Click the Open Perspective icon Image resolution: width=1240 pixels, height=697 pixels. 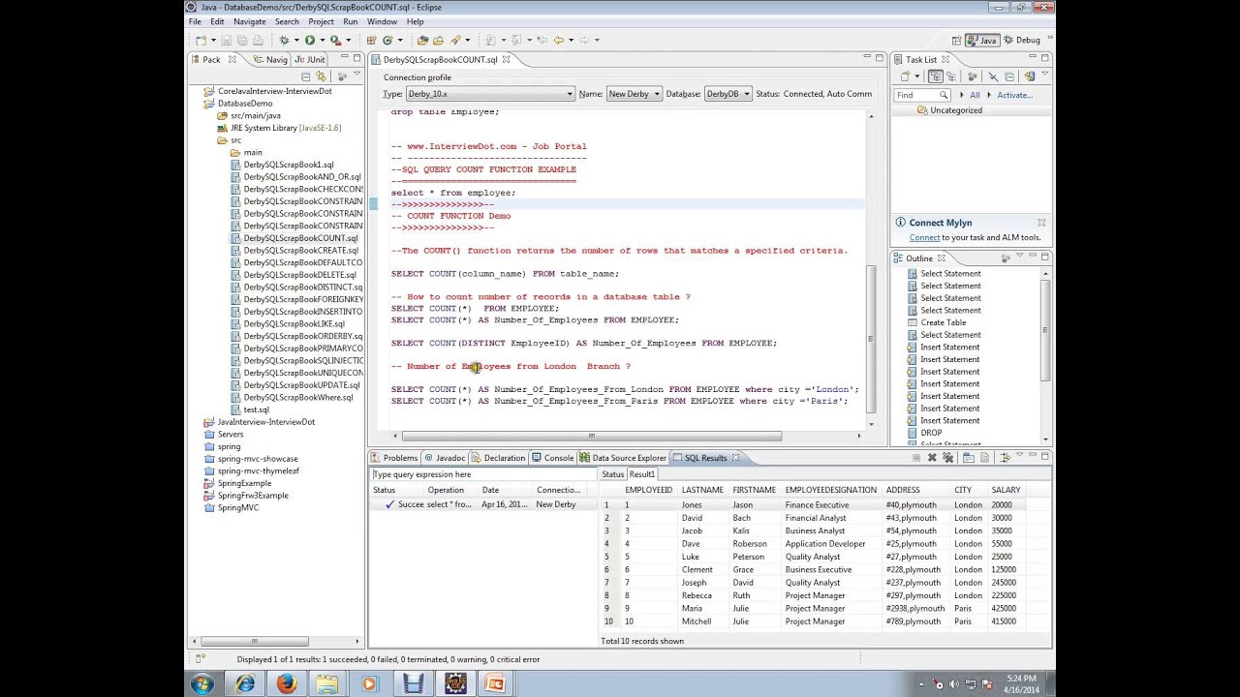coord(957,40)
